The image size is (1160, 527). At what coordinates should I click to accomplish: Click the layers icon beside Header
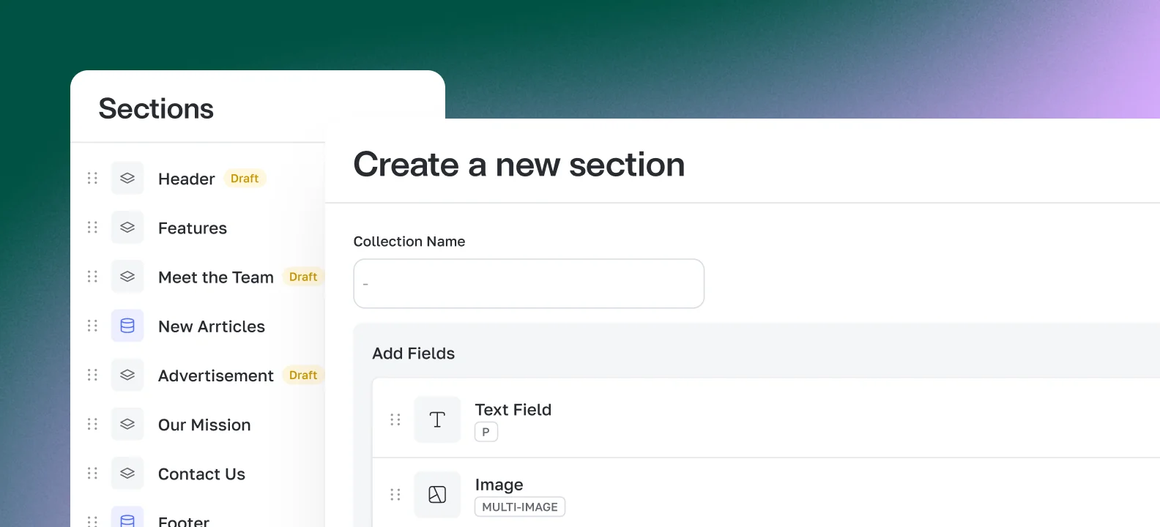[127, 177]
